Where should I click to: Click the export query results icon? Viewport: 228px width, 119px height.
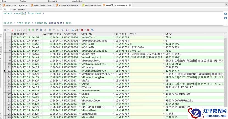(62, 30)
